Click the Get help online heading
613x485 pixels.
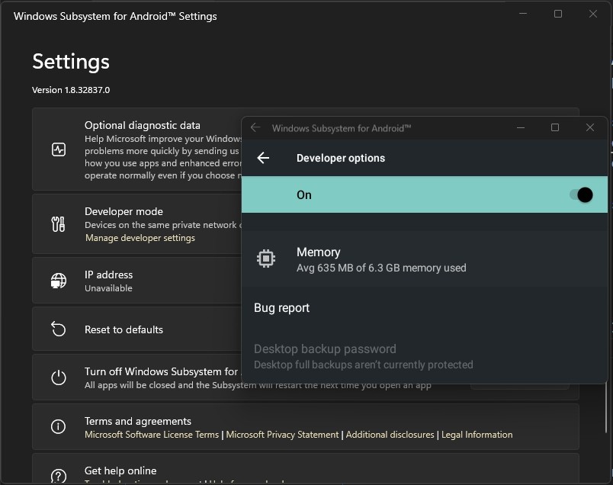click(120, 471)
